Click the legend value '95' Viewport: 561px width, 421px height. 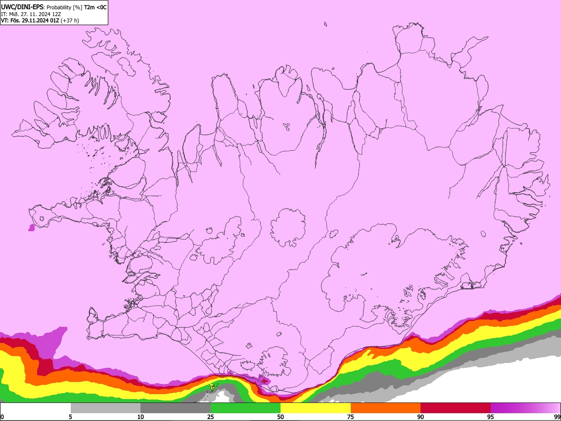click(x=491, y=417)
